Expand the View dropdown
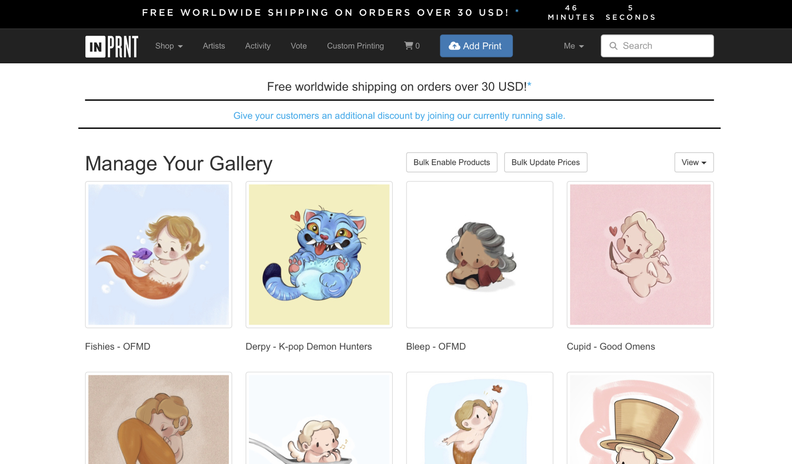792x464 pixels. pyautogui.click(x=694, y=162)
